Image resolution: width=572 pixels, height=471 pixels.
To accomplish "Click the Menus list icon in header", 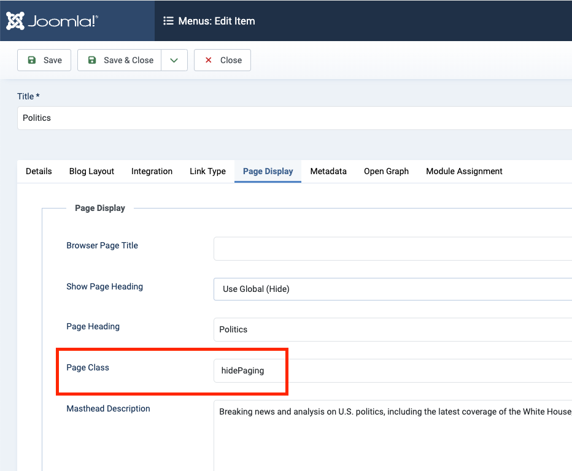I will pyautogui.click(x=168, y=21).
